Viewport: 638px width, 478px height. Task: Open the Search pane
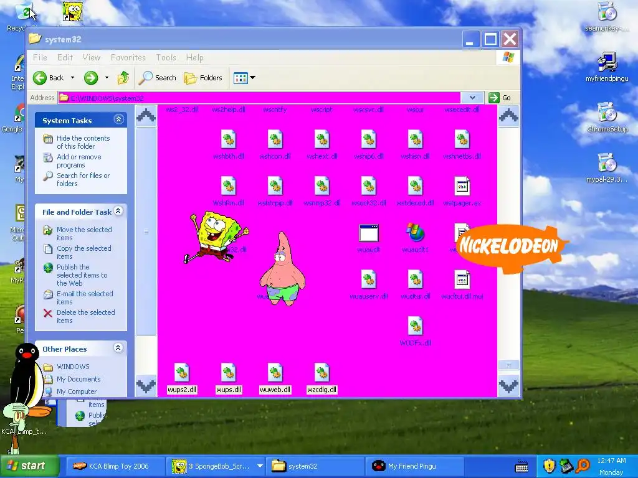[157, 78]
